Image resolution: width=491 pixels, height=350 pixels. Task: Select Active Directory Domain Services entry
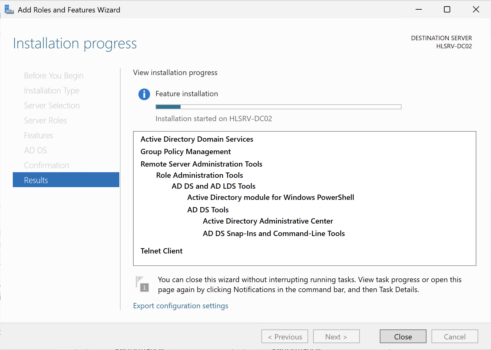[x=197, y=139]
